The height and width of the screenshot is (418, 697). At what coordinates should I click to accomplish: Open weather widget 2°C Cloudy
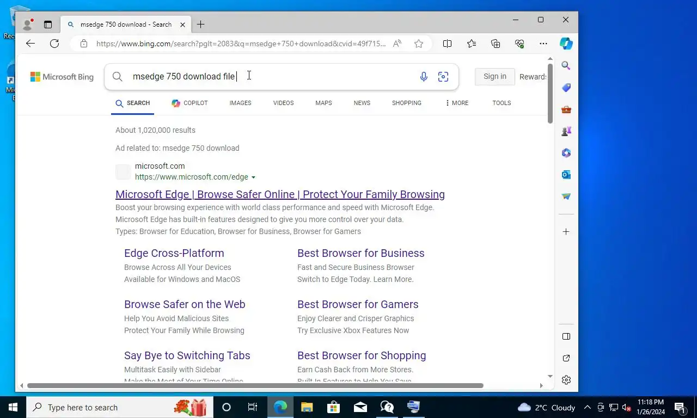click(x=547, y=407)
